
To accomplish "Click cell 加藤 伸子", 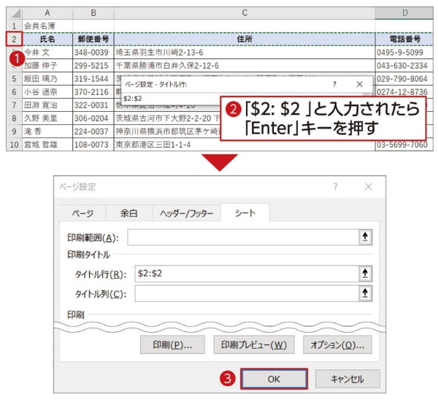I will [47, 66].
